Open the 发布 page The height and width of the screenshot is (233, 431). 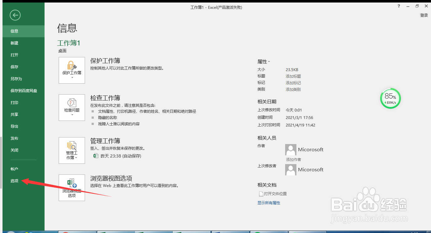coord(24,138)
